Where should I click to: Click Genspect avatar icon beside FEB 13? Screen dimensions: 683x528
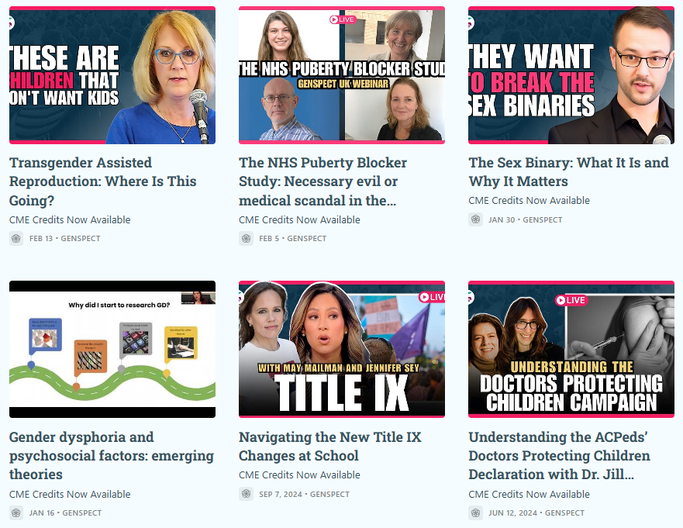point(16,238)
